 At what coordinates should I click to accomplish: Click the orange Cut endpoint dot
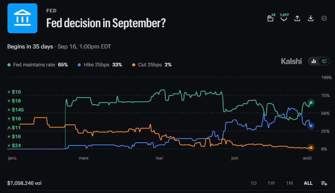pos(311,148)
